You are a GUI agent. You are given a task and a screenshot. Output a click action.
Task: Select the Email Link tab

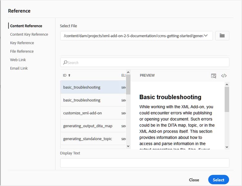19,68
